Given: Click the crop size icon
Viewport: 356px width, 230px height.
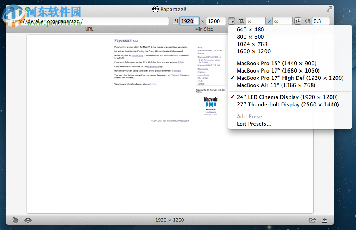Looking at the screenshot, I should pos(242,21).
